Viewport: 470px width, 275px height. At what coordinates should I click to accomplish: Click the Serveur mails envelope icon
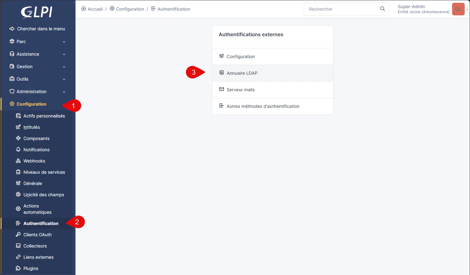point(221,89)
